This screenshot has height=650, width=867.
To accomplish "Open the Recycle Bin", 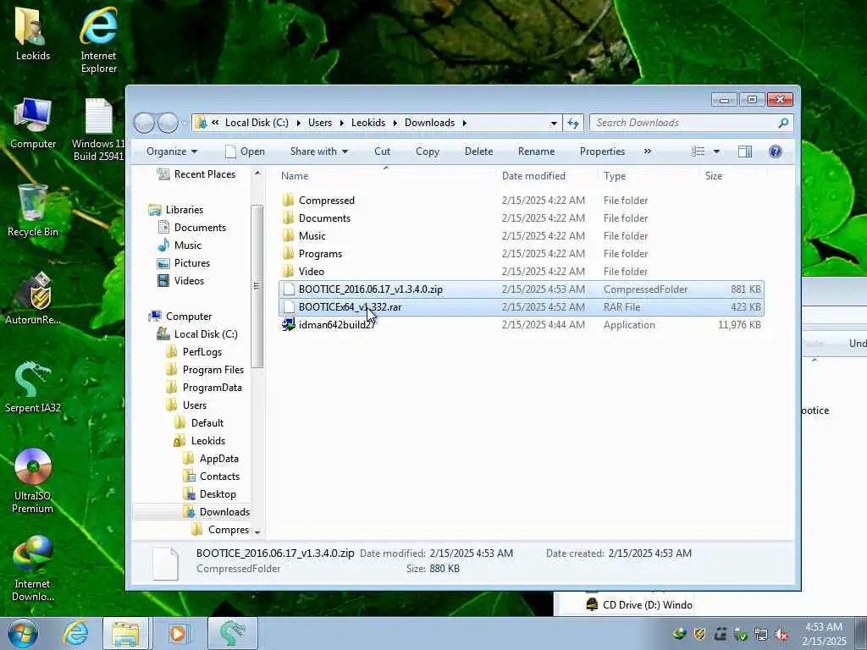I will 33,211.
